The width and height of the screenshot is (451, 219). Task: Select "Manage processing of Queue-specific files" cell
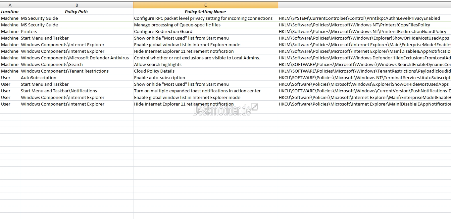click(x=206, y=25)
